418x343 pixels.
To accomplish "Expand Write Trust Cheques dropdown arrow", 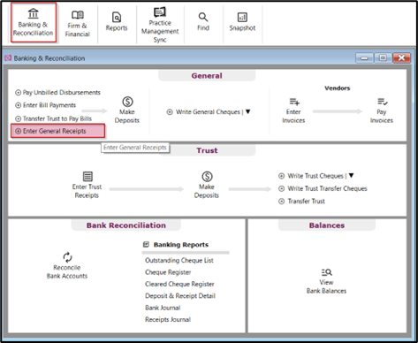I will point(351,175).
